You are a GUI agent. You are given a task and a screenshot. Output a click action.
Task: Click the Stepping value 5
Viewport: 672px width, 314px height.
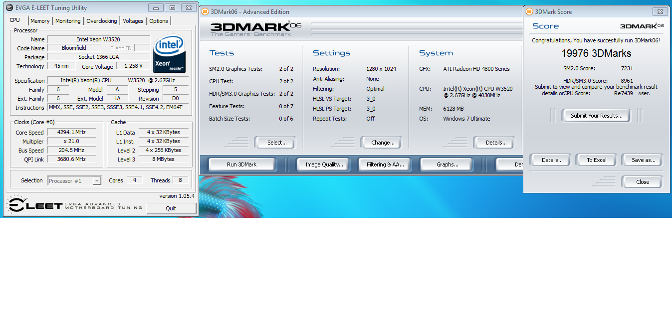point(175,90)
